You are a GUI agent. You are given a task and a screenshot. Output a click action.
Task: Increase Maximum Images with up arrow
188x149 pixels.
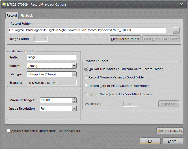point(74,99)
